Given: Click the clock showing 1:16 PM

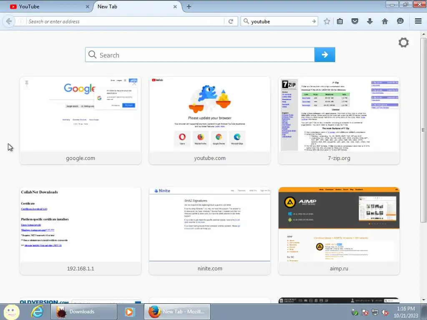Looking at the screenshot, I should point(406,309).
